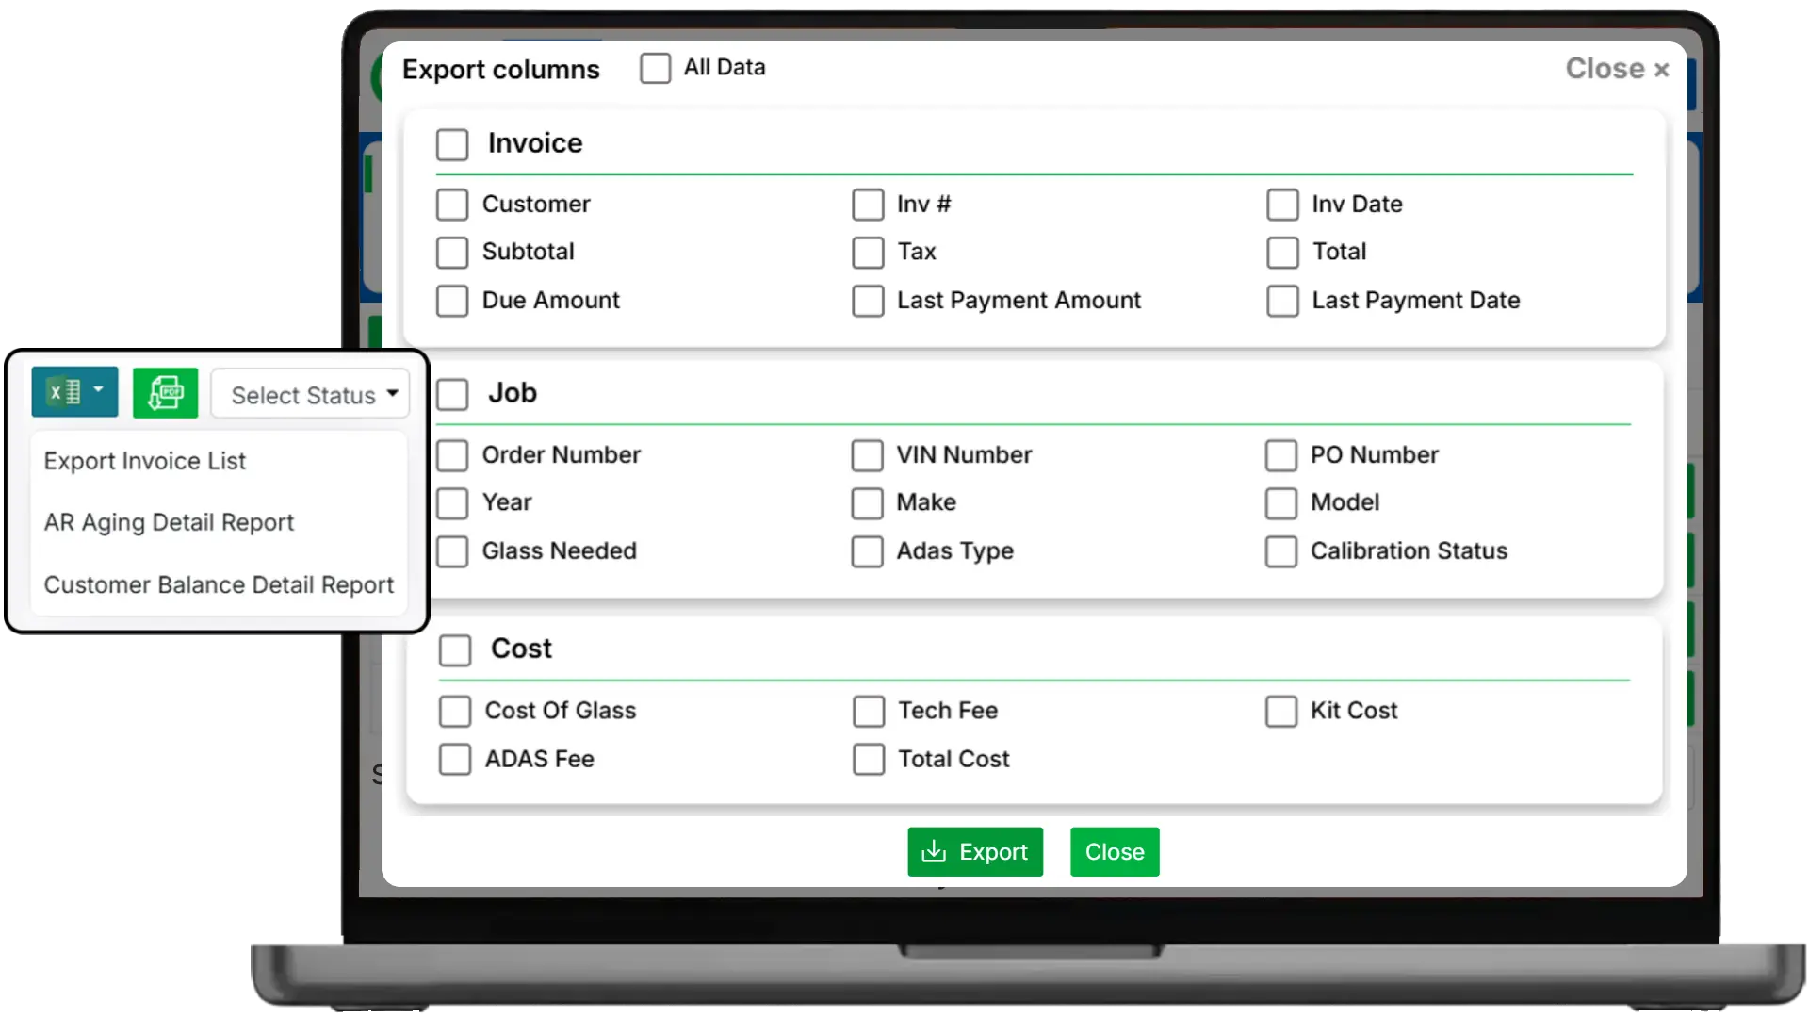1809x1018 pixels.
Task: Enable the Calibration Status checkbox
Action: pos(1282,551)
